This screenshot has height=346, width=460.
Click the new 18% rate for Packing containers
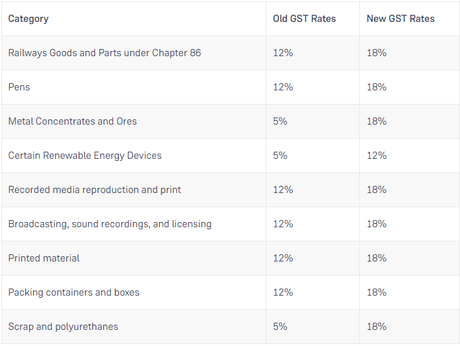point(377,292)
